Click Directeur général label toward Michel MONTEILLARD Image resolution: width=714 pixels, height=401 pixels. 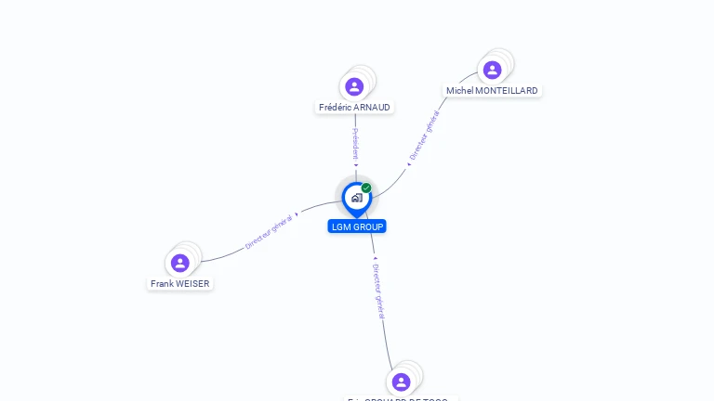tap(424, 135)
